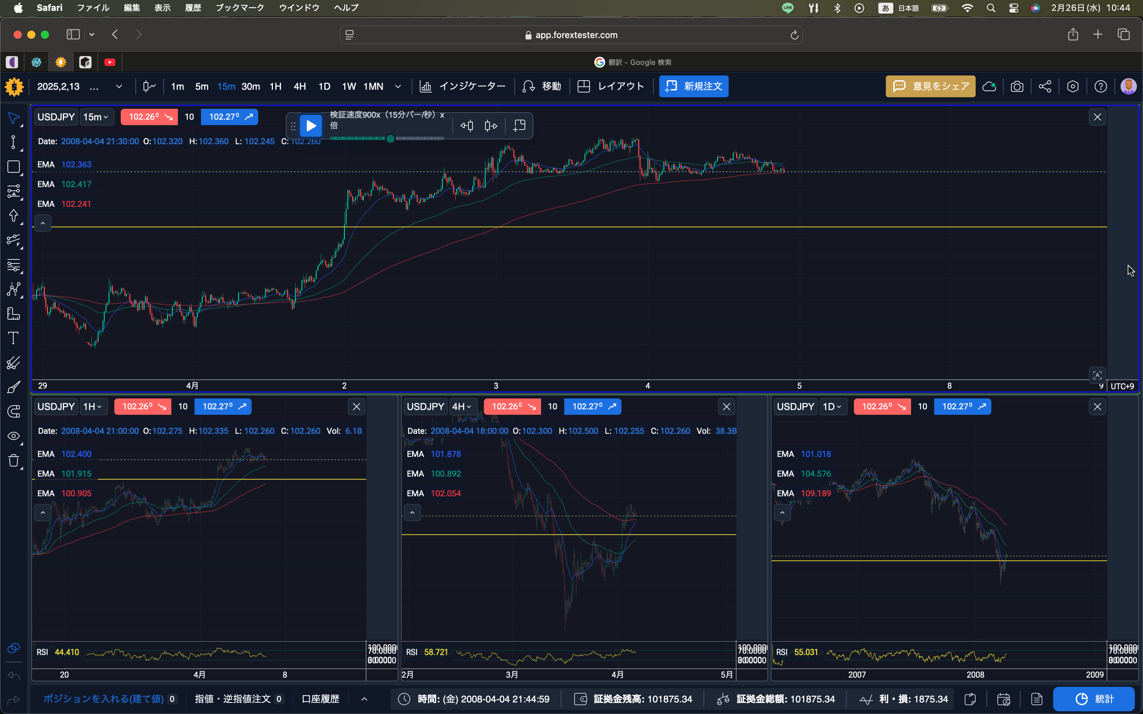Toggle object visibility eye icon
The image size is (1143, 714).
[13, 436]
